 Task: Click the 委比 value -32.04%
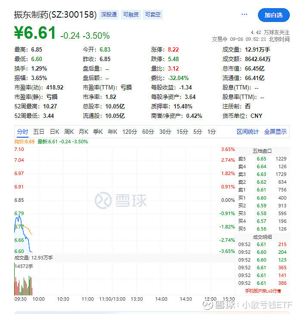(x=178, y=78)
